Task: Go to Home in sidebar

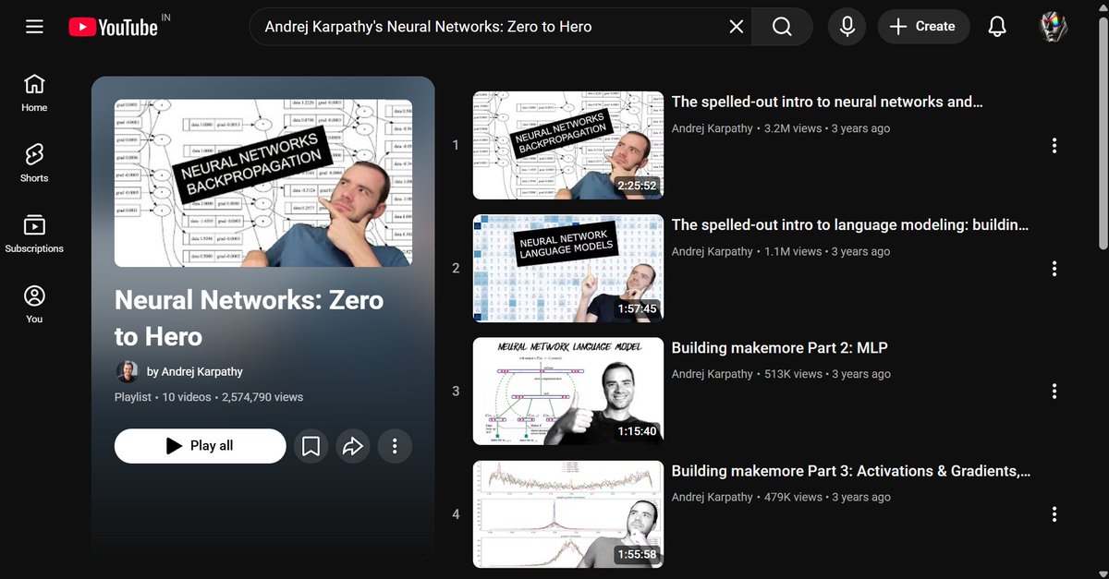Action: click(x=34, y=93)
